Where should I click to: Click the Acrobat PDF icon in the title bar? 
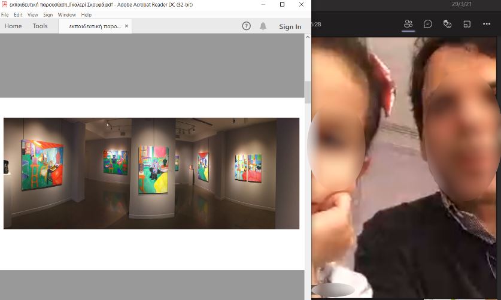(4, 4)
